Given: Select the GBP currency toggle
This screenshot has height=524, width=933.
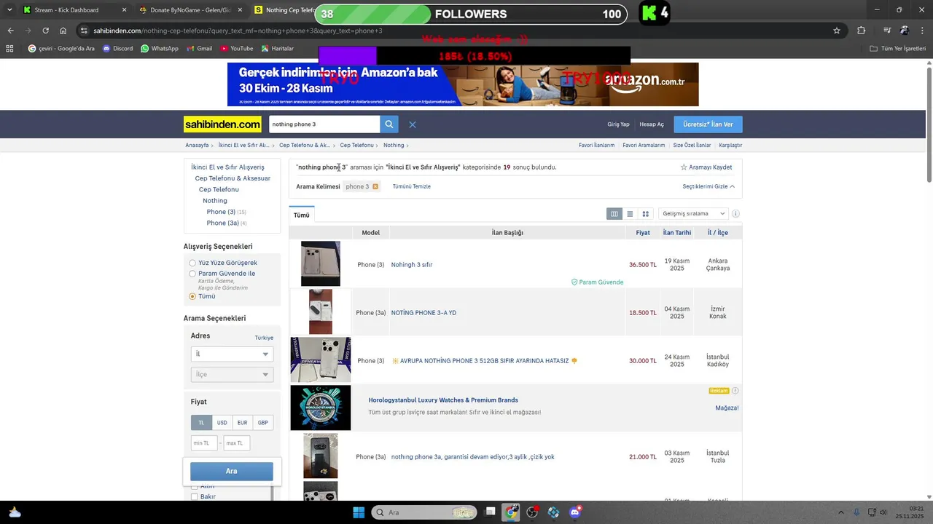Looking at the screenshot, I should point(262,423).
